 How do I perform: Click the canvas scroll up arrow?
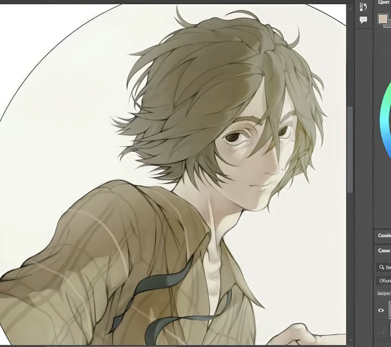(350, 9)
